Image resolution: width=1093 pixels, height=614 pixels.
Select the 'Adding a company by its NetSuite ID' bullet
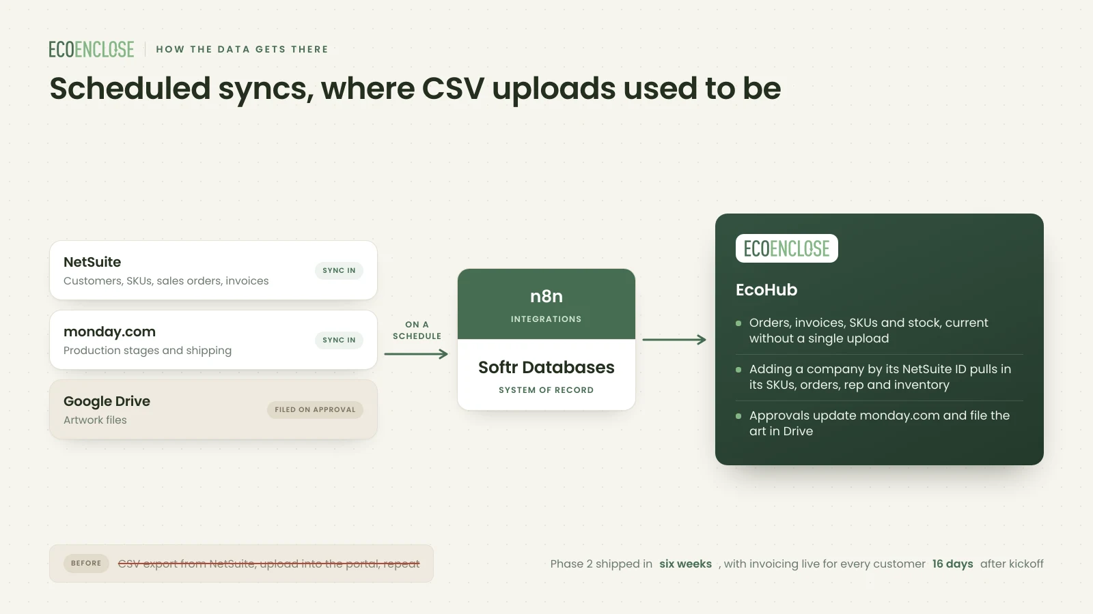(880, 377)
